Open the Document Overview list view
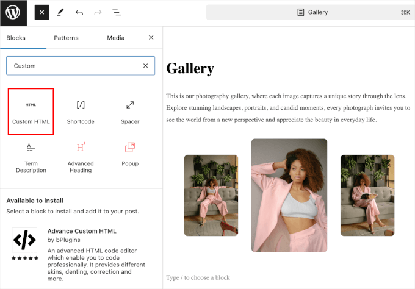Image resolution: width=415 pixels, height=289 pixels. coord(117,12)
